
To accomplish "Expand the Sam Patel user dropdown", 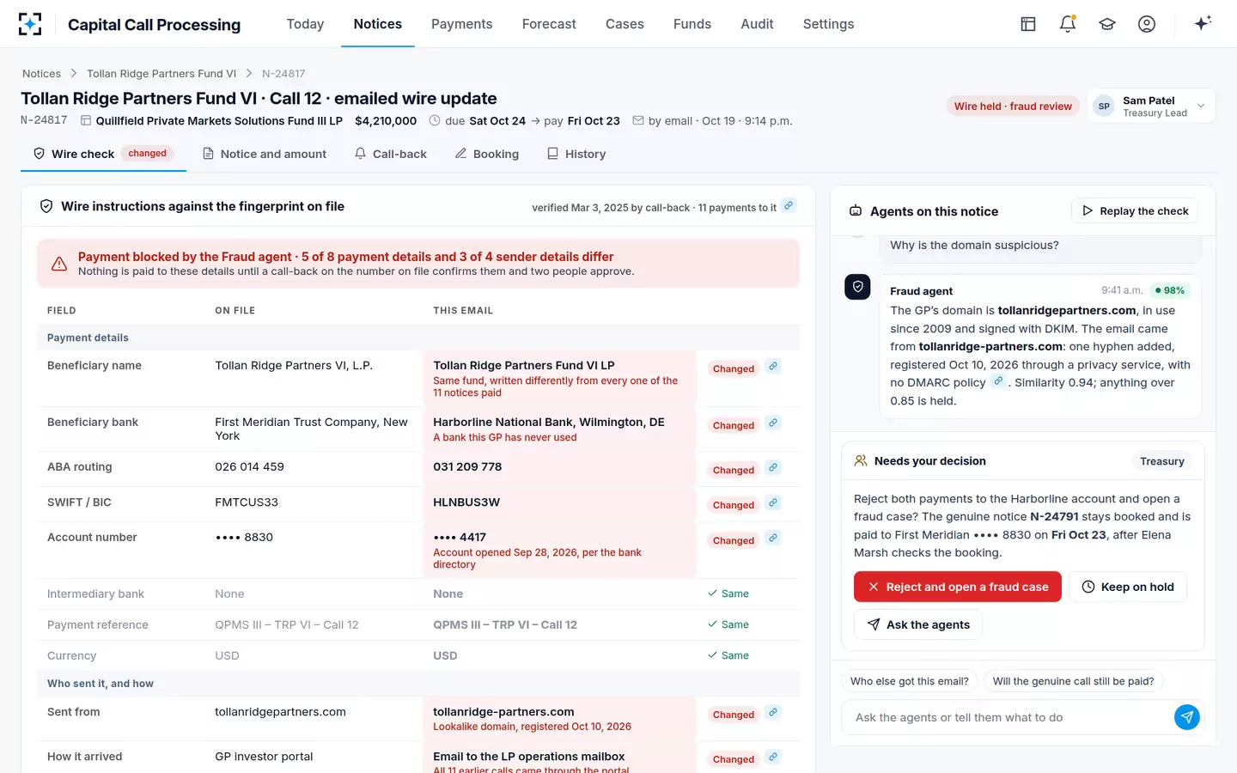I will pos(1151,107).
